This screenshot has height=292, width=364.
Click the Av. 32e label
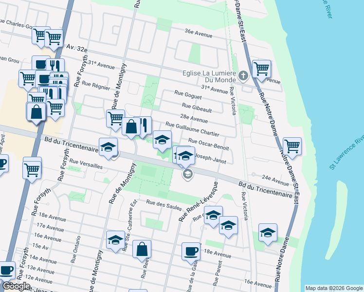coord(76,48)
